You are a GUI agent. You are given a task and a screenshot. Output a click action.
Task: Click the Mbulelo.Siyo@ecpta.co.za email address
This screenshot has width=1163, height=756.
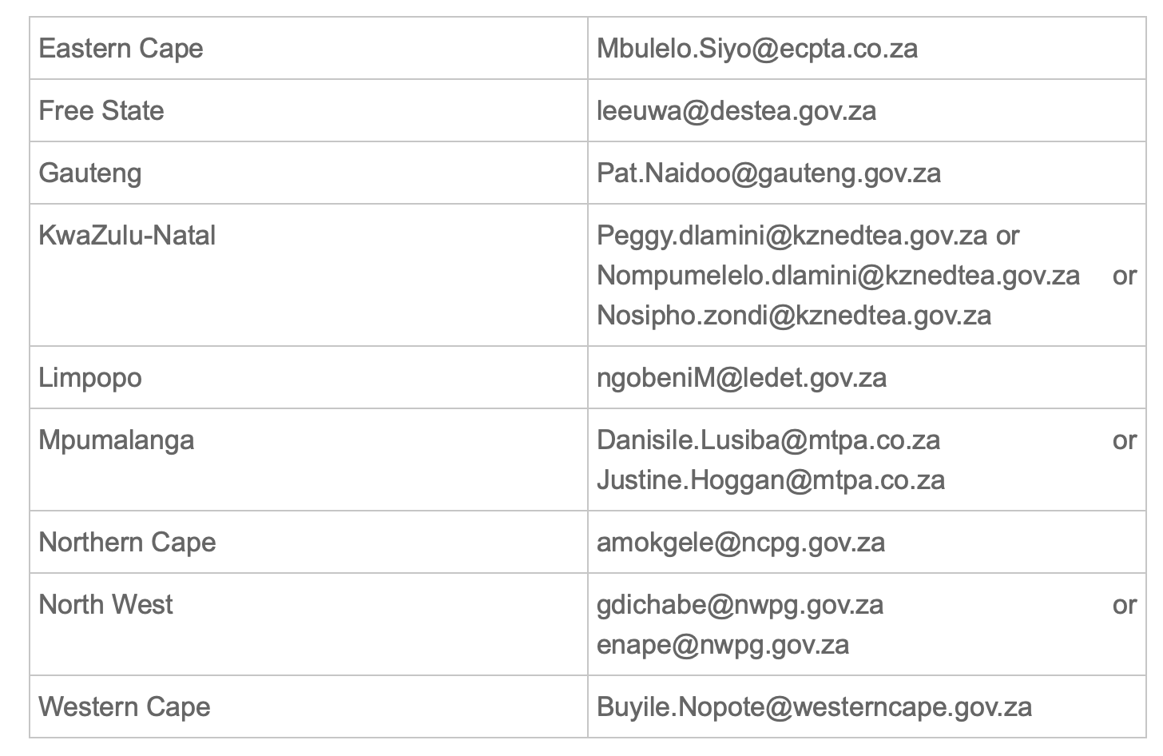(756, 49)
